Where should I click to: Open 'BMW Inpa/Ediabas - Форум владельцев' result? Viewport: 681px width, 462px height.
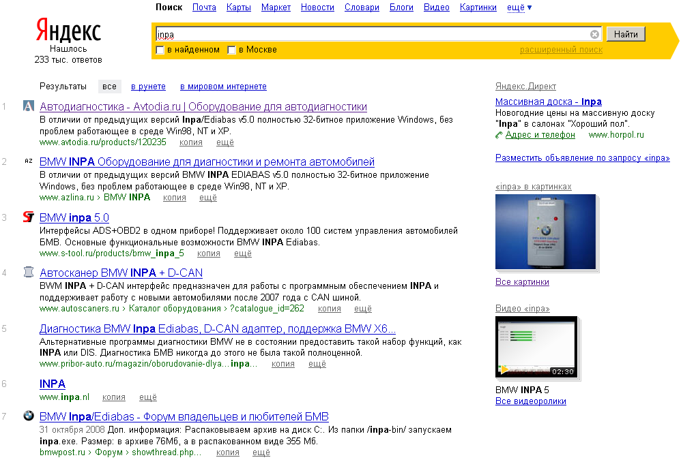(x=184, y=416)
